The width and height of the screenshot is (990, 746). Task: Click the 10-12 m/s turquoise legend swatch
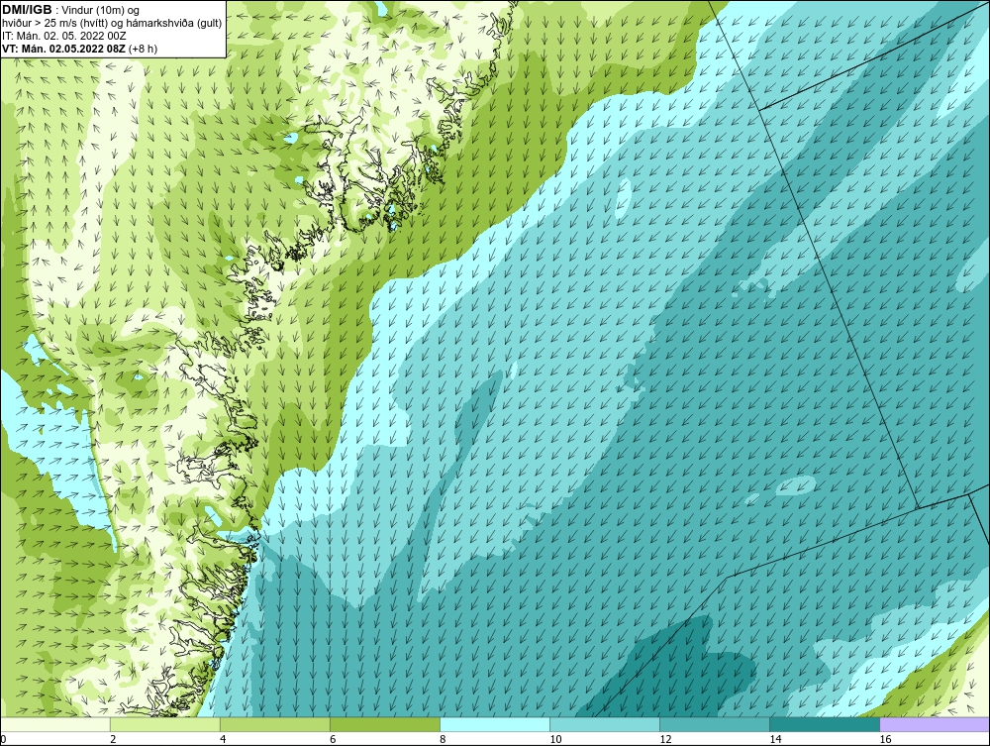tap(605, 724)
